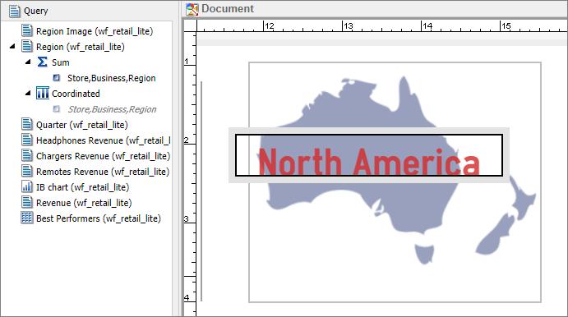Select the North America text box

pyautogui.click(x=369, y=155)
